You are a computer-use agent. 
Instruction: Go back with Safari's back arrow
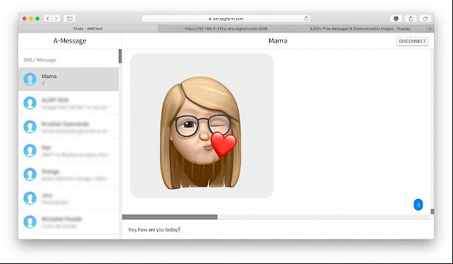click(48, 19)
